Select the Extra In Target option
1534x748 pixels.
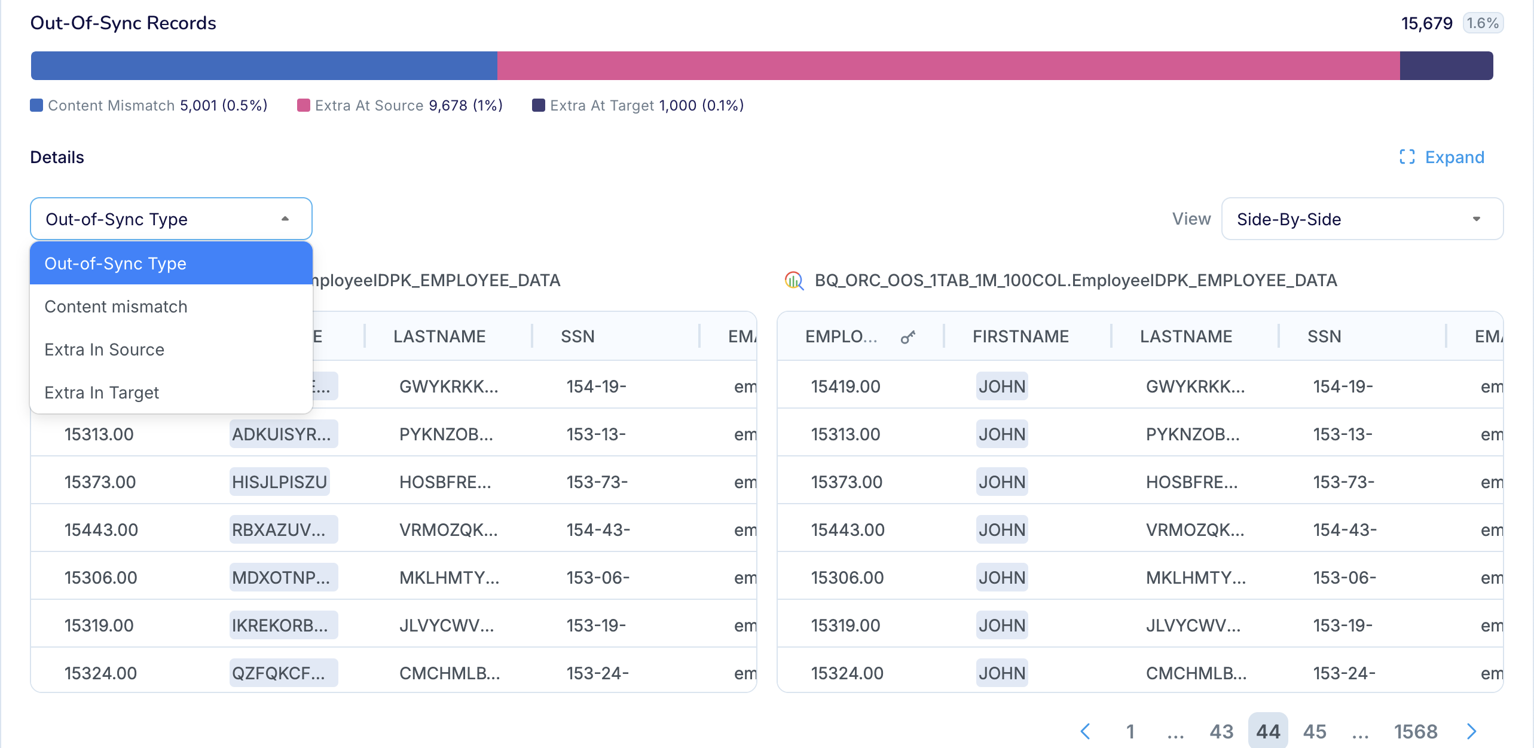click(102, 392)
